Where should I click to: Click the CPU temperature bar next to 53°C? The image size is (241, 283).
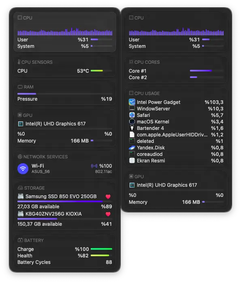coord(101,71)
